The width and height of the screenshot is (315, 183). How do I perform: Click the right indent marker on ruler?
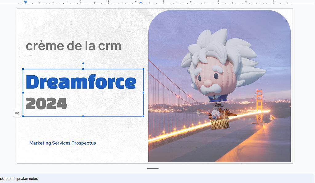pyautogui.click(x=141, y=2)
